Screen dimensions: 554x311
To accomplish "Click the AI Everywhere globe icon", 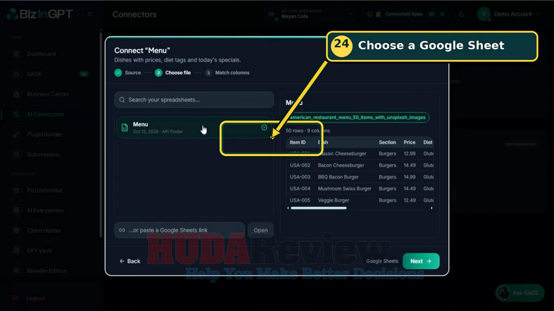I will [x=16, y=211].
